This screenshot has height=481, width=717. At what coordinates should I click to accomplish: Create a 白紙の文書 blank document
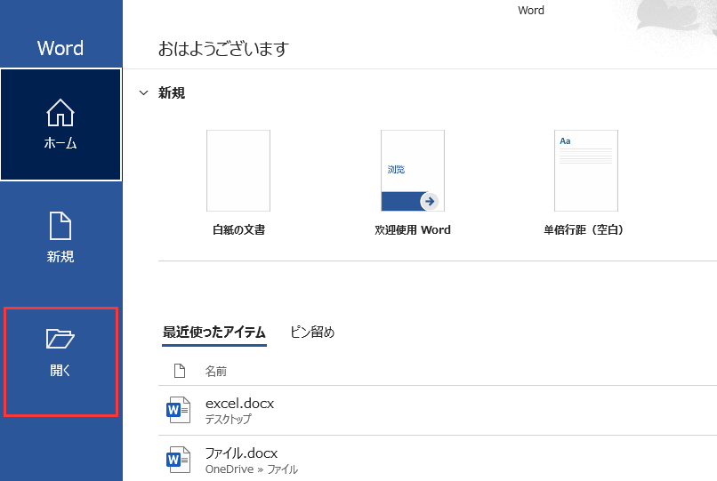coord(238,171)
